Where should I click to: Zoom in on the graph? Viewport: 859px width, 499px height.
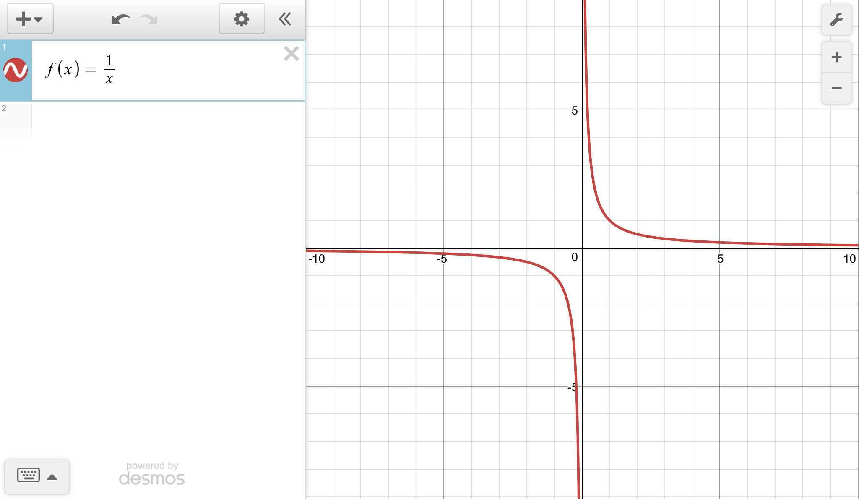836,57
